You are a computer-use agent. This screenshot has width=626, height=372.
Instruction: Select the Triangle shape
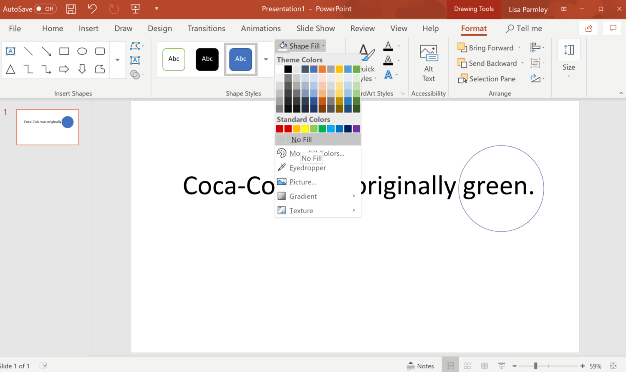(x=10, y=69)
